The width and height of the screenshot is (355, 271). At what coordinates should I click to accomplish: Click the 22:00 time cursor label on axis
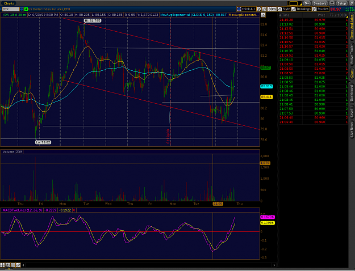[x=218, y=204]
